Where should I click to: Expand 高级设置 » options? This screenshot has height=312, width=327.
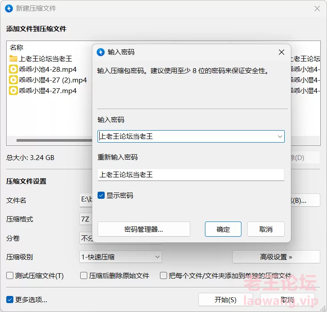tap(276, 257)
